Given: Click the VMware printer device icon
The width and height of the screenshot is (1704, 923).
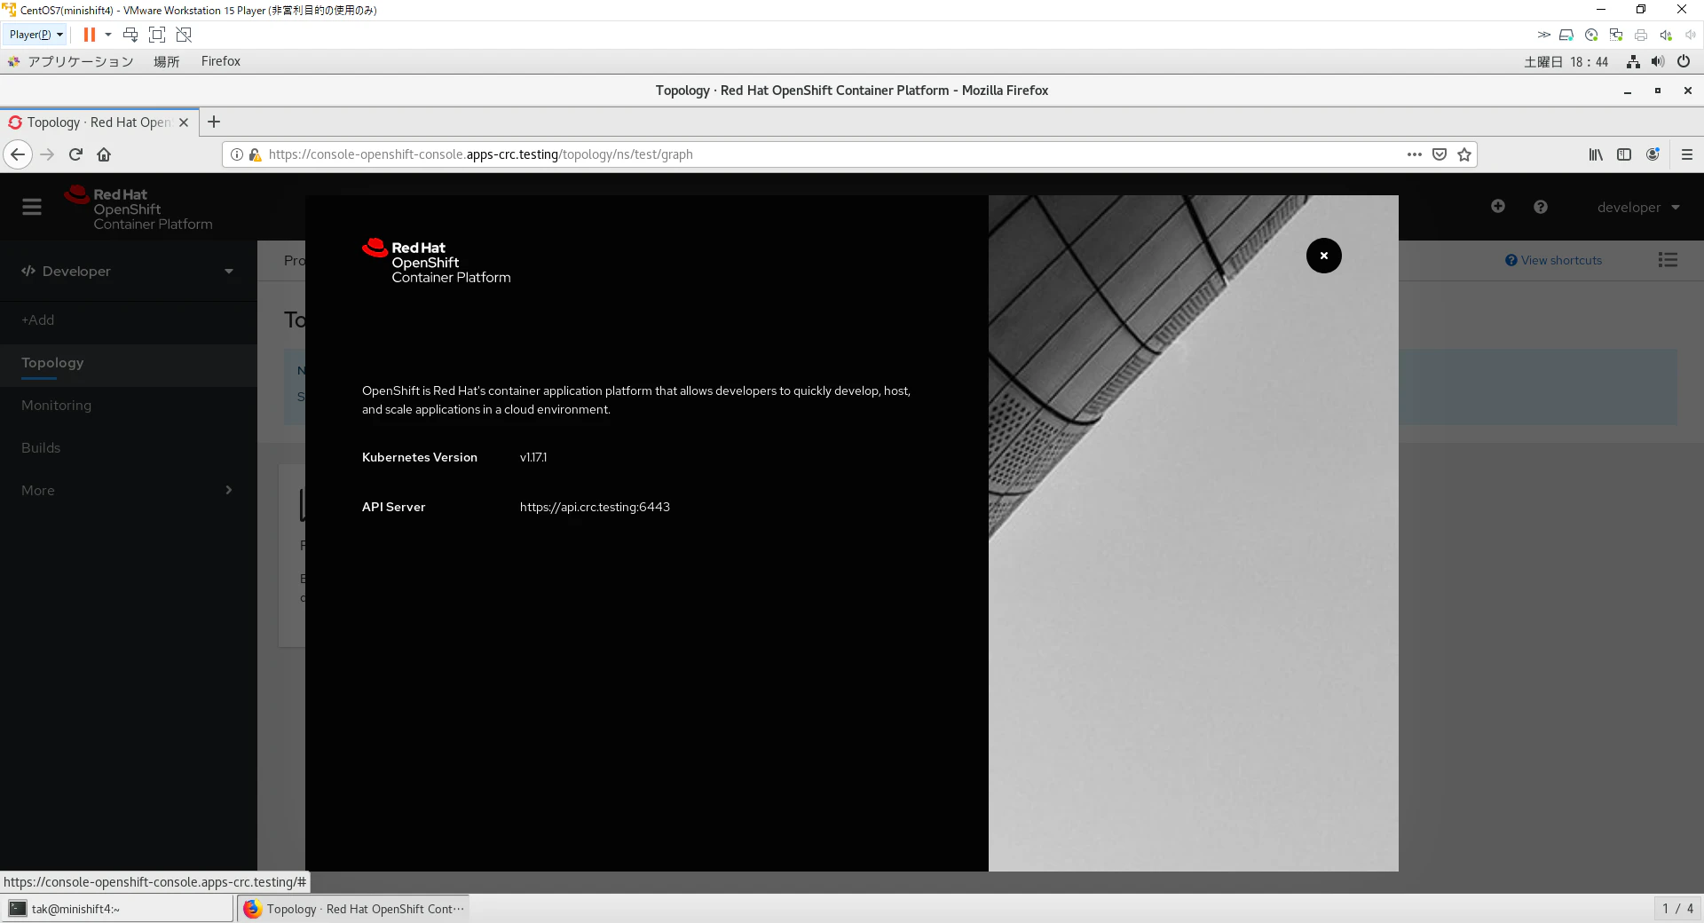Looking at the screenshot, I should [x=1641, y=35].
